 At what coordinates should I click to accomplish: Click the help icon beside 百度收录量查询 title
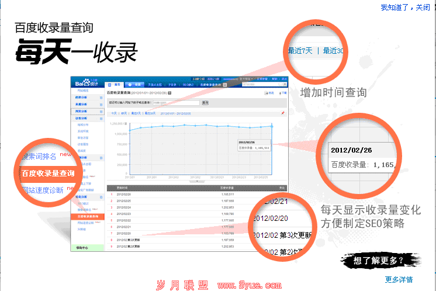(x=169, y=93)
